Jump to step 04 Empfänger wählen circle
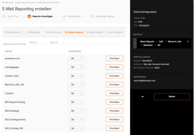 click(x=92, y=16)
